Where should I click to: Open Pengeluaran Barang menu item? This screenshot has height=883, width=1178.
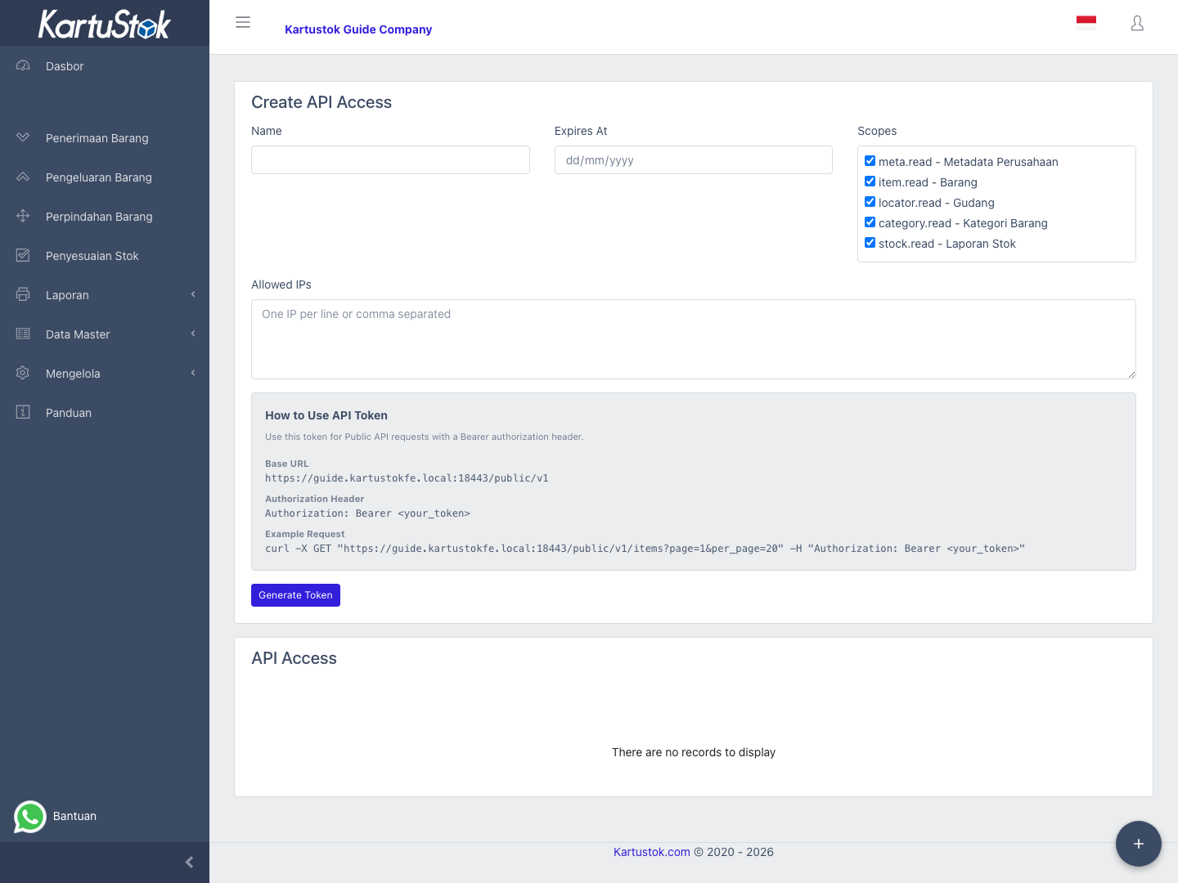pyautogui.click(x=105, y=177)
